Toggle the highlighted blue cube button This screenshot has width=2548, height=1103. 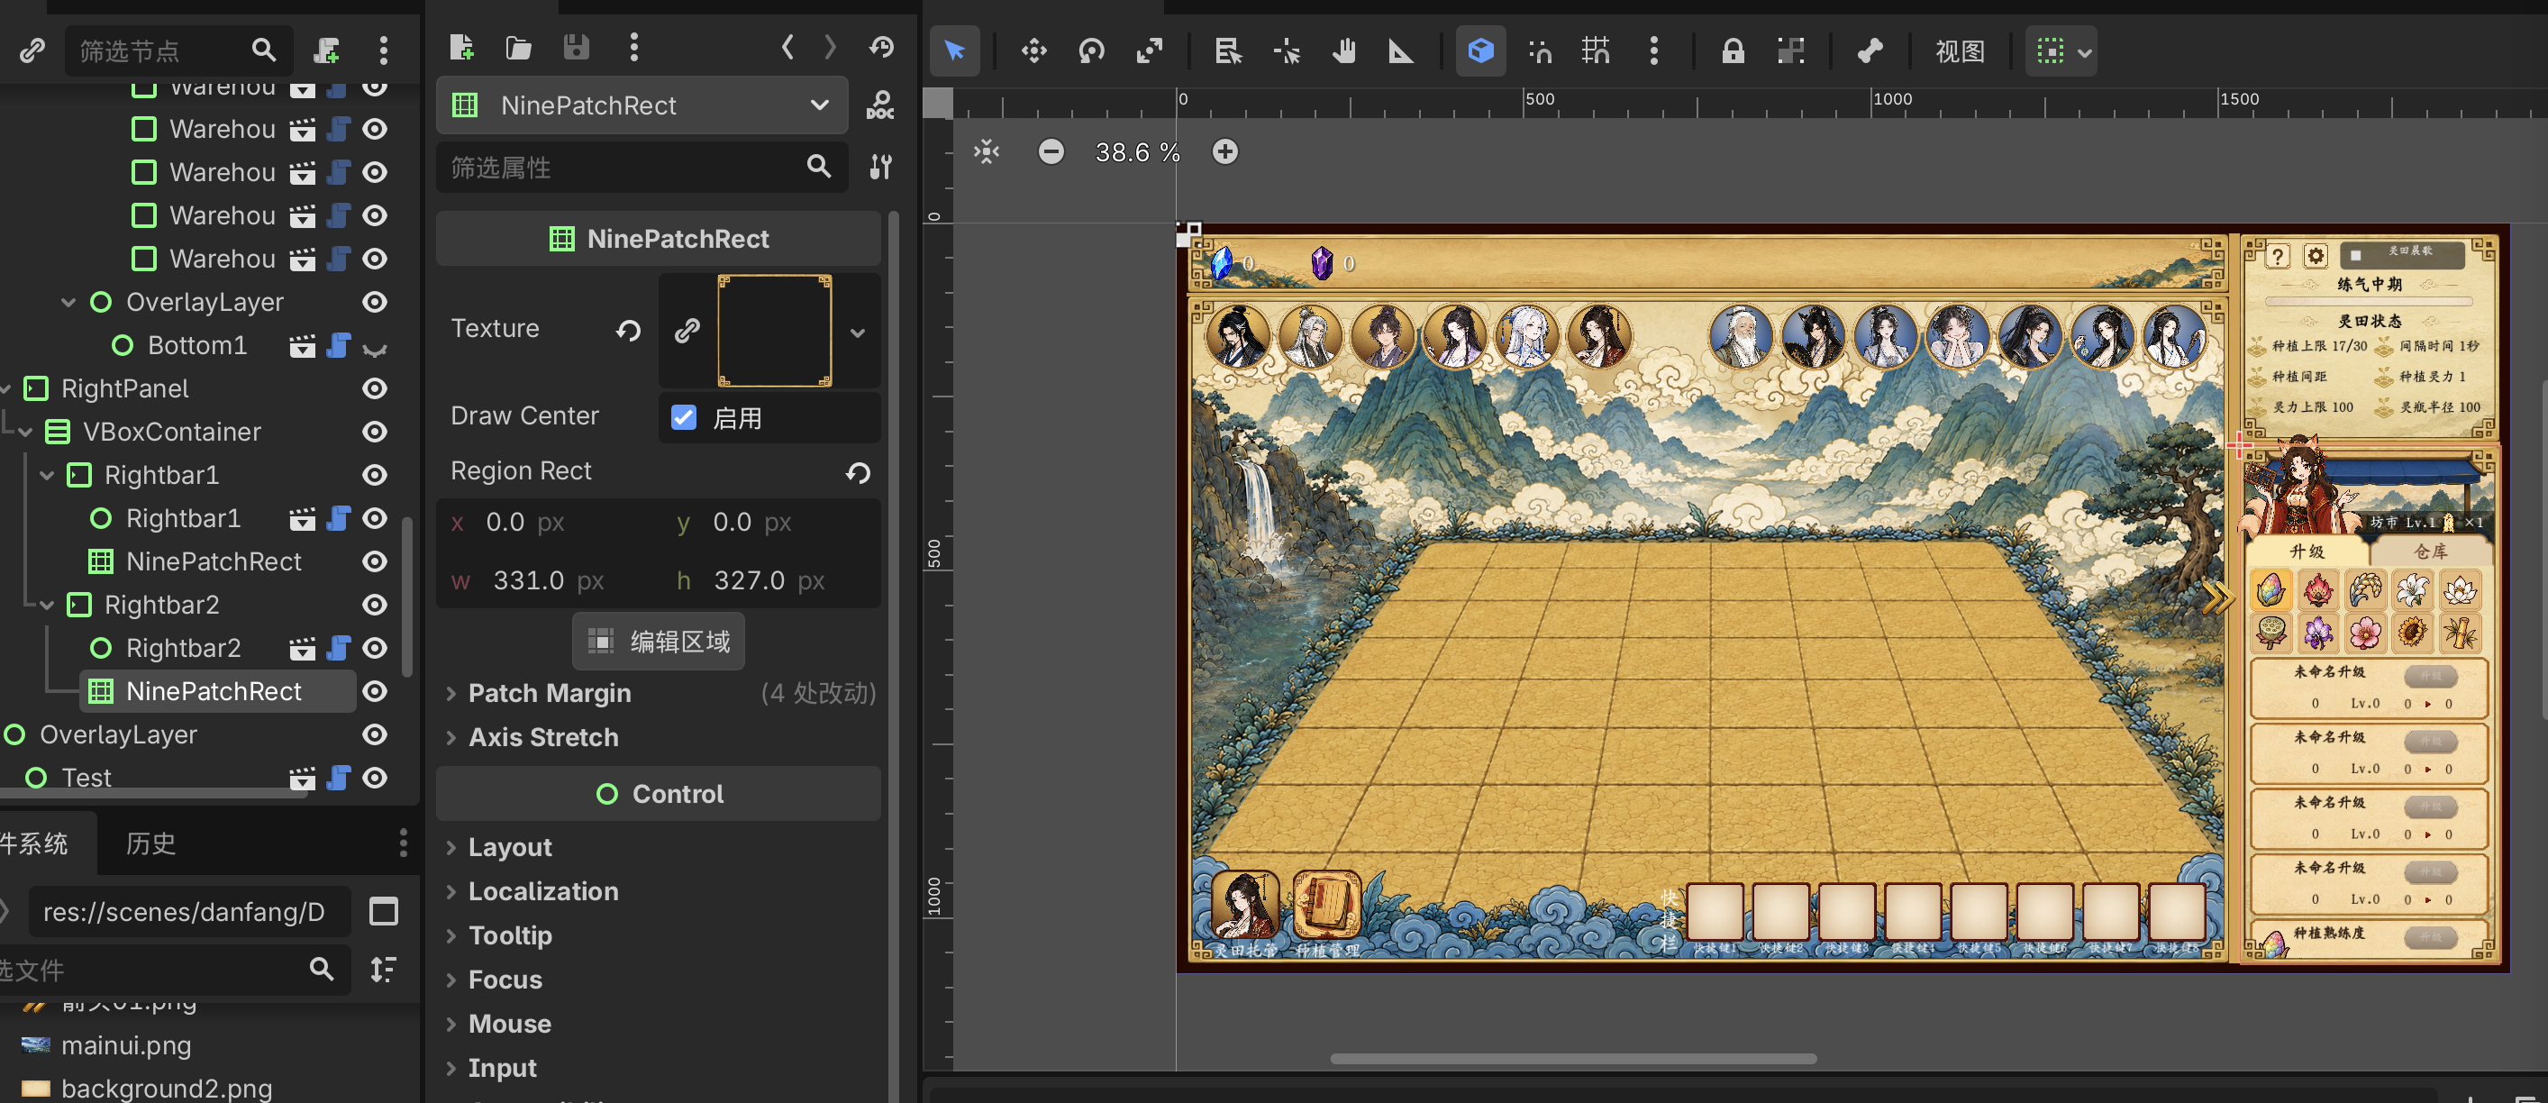click(x=1480, y=50)
